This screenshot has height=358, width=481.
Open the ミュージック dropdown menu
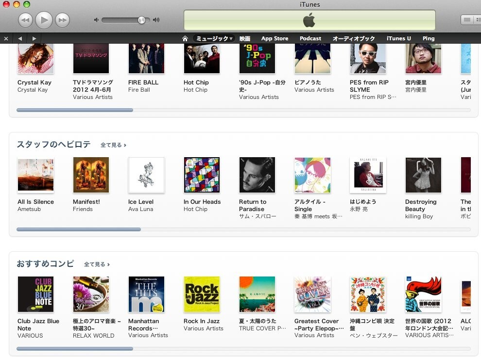tap(214, 39)
